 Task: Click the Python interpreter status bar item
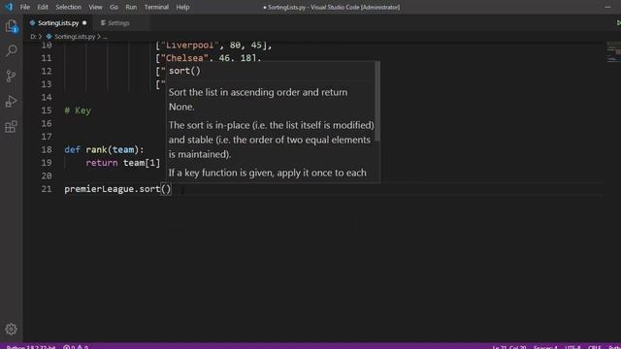(31, 347)
